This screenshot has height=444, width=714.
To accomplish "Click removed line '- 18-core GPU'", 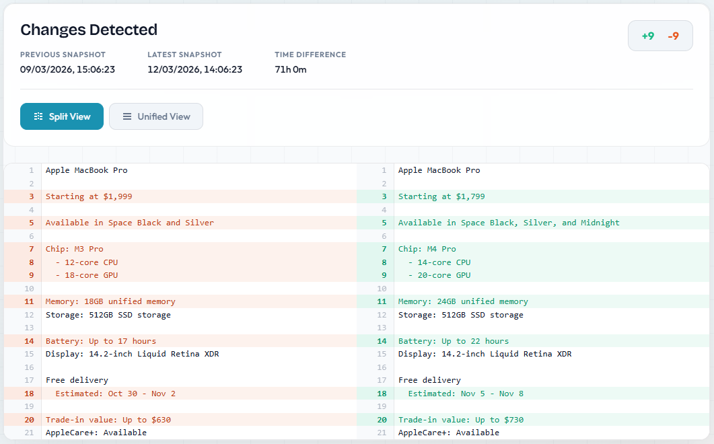I will (87, 275).
